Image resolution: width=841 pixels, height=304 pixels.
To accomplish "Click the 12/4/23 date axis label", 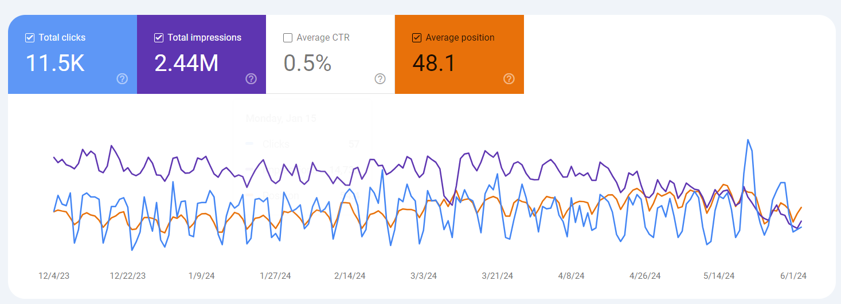I will (54, 276).
